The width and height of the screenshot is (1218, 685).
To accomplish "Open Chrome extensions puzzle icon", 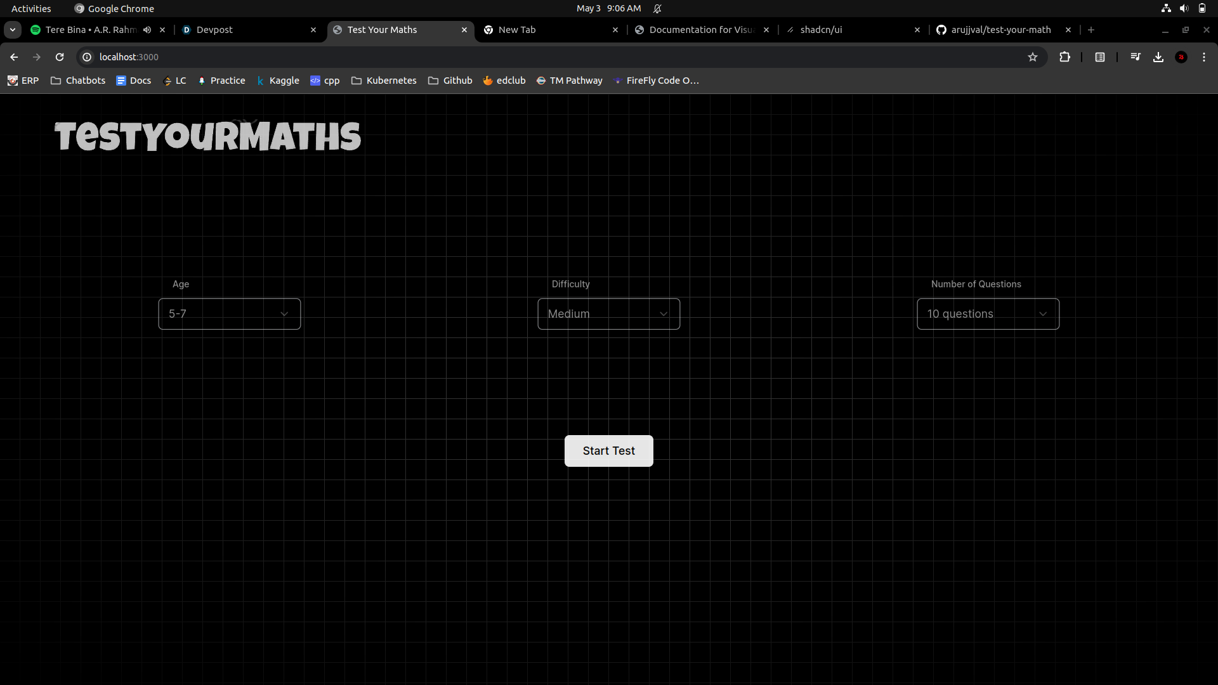I will [x=1064, y=57].
